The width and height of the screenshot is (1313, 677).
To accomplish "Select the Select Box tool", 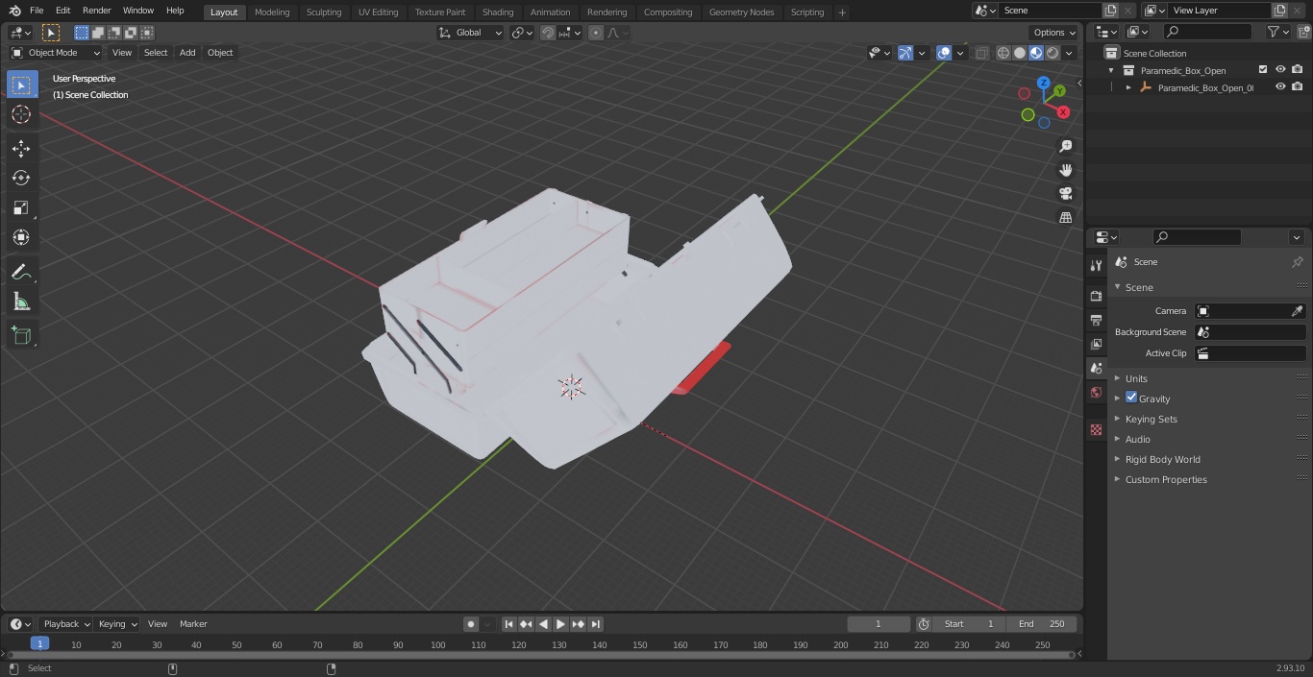I will coord(21,85).
